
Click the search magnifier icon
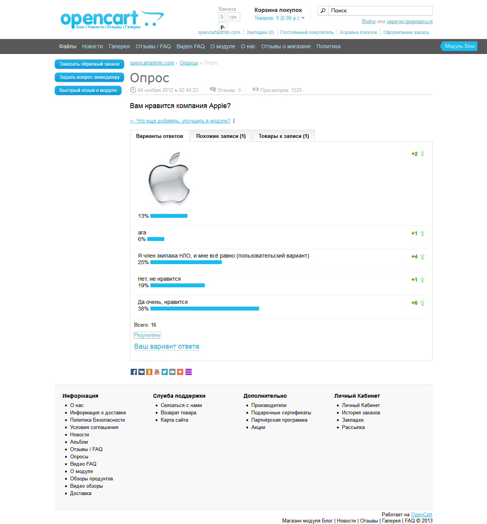coord(323,11)
